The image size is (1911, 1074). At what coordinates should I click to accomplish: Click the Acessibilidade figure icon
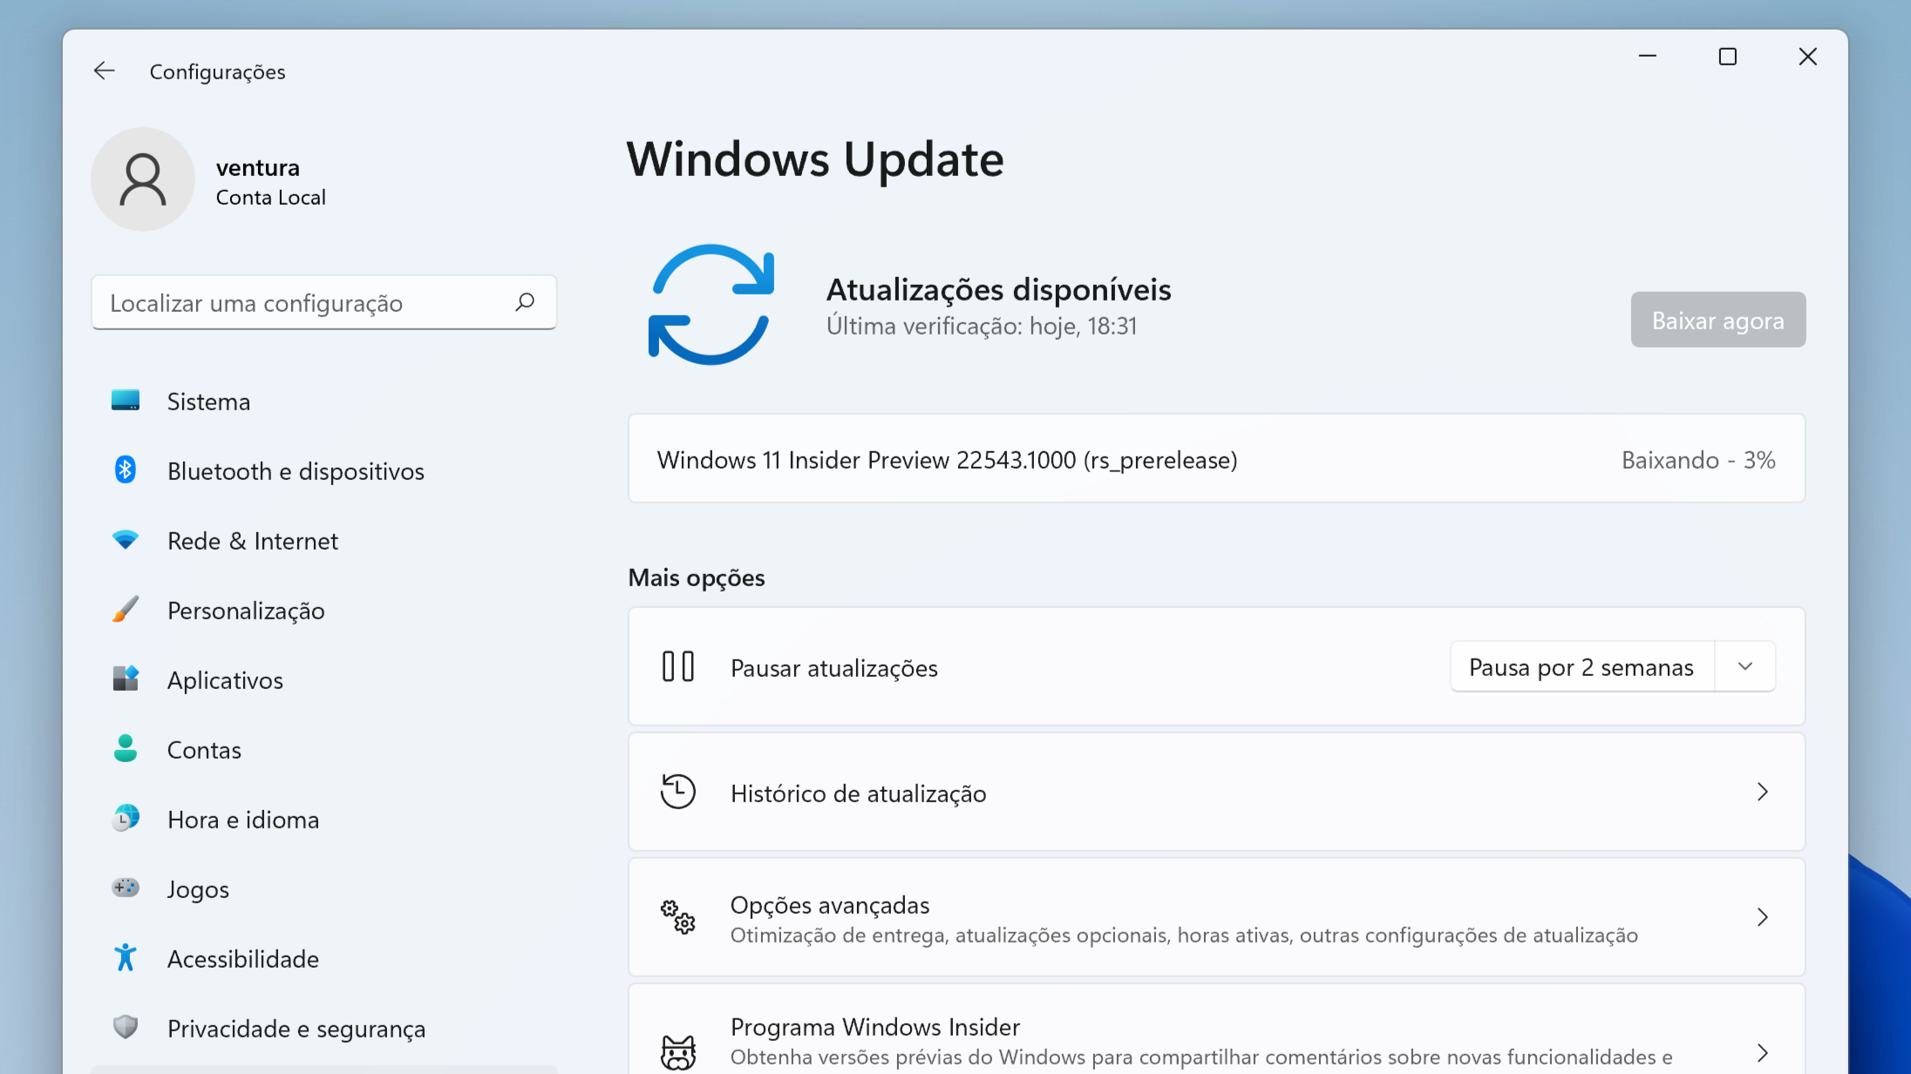126,958
